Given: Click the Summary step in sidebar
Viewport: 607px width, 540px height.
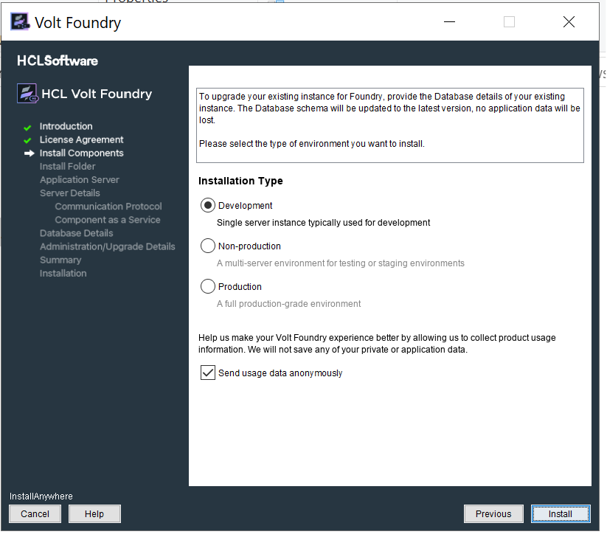Looking at the screenshot, I should (x=60, y=260).
